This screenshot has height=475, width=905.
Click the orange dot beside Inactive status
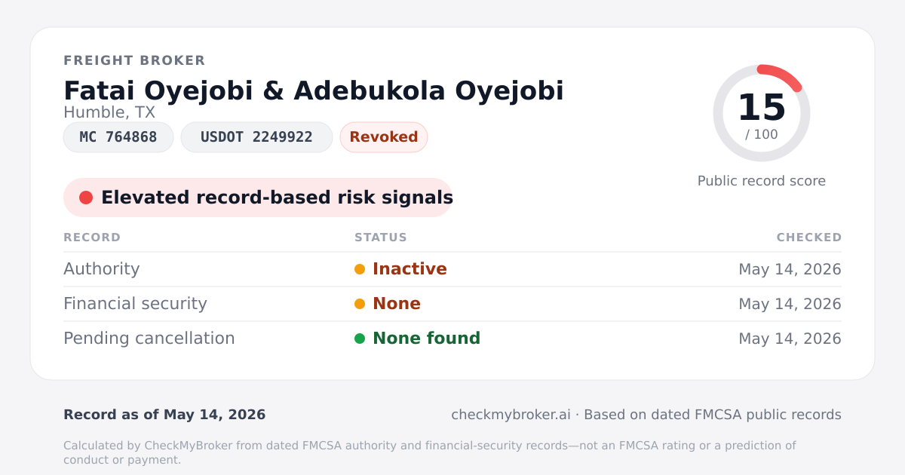point(360,269)
